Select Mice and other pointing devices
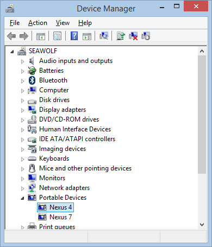212x247 pixels. tap(85, 168)
